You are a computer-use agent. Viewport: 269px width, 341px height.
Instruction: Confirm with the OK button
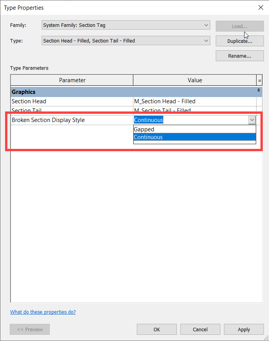(x=157, y=329)
